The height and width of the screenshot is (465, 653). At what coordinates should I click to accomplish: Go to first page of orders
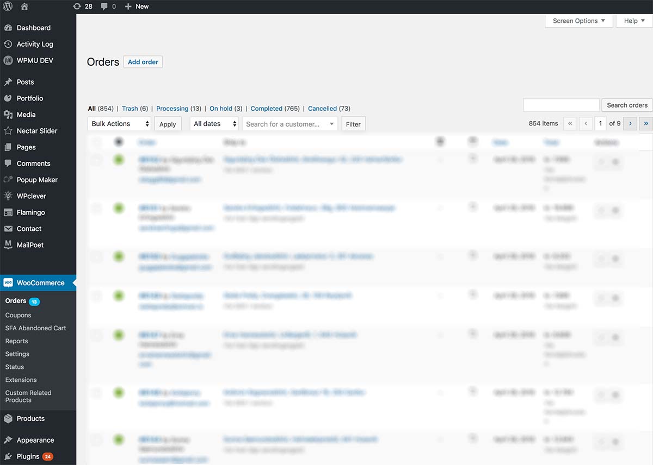pyautogui.click(x=570, y=124)
